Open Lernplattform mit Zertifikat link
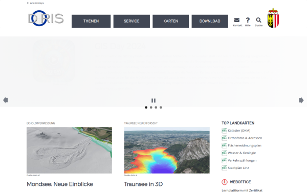The image size is (307, 192). tap(242, 190)
